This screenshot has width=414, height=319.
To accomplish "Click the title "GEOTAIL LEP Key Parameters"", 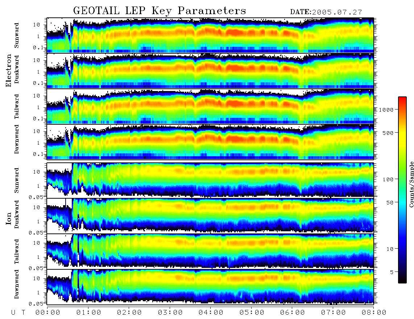I will pyautogui.click(x=160, y=11).
